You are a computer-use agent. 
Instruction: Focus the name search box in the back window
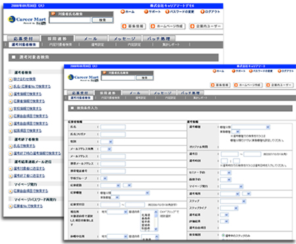[x=70, y=20]
